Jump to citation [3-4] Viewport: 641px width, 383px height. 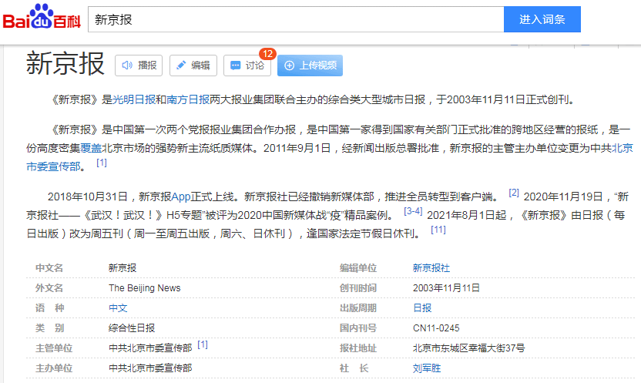tap(413, 211)
